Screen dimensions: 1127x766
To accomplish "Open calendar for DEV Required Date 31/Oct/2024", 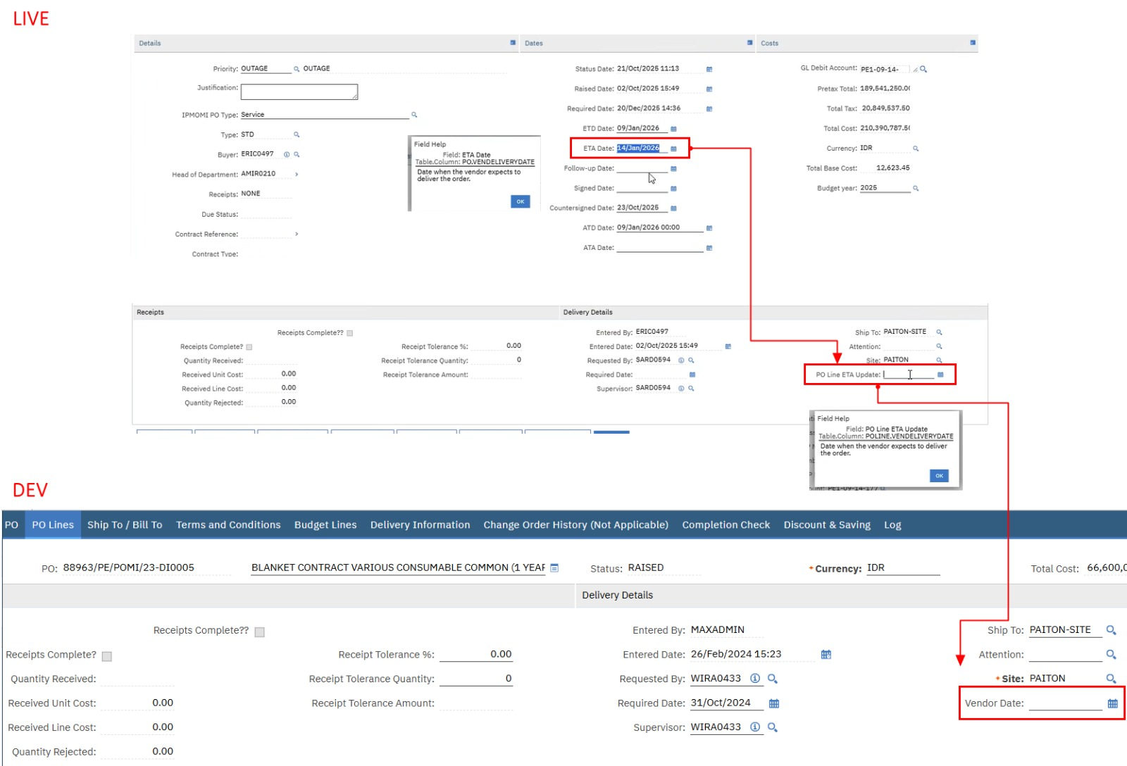I will [774, 703].
